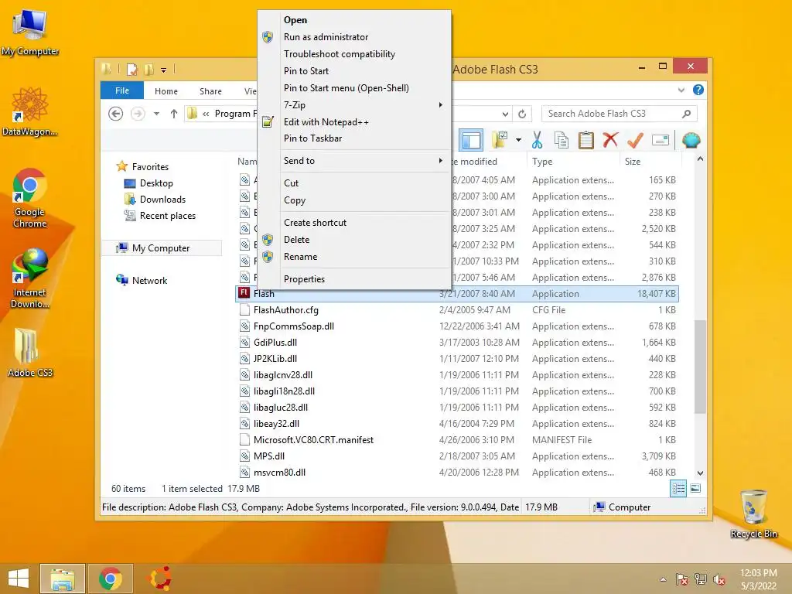Open Internet Download Manager desktop icon

tap(30, 278)
